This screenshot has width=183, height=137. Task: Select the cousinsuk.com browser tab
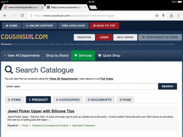point(66,7)
